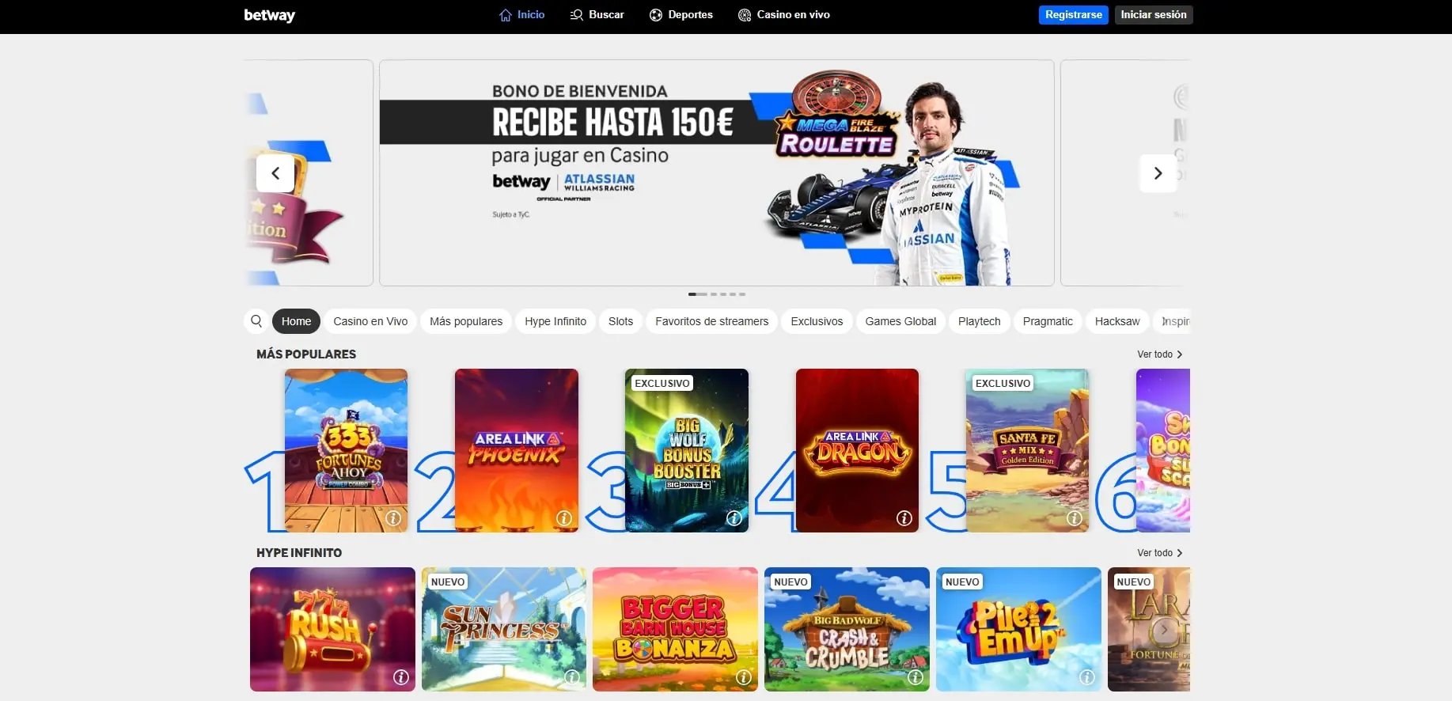This screenshot has width=1452, height=701.
Task: Select the Home category chip
Action: pyautogui.click(x=296, y=321)
